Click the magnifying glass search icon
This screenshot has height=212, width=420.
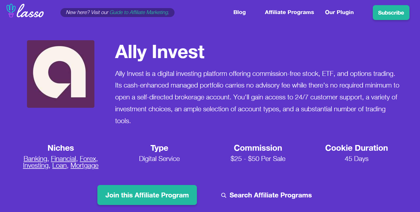(x=224, y=195)
